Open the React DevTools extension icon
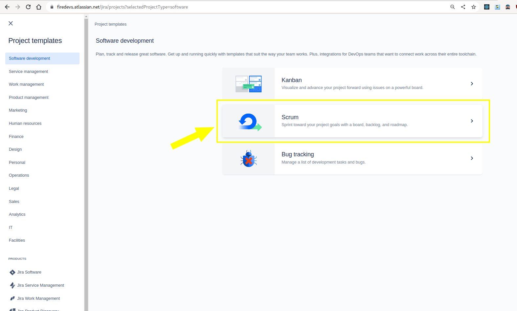Viewport: 517px width, 311px height. click(487, 7)
